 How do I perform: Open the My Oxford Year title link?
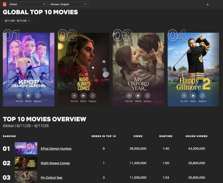click(51, 177)
